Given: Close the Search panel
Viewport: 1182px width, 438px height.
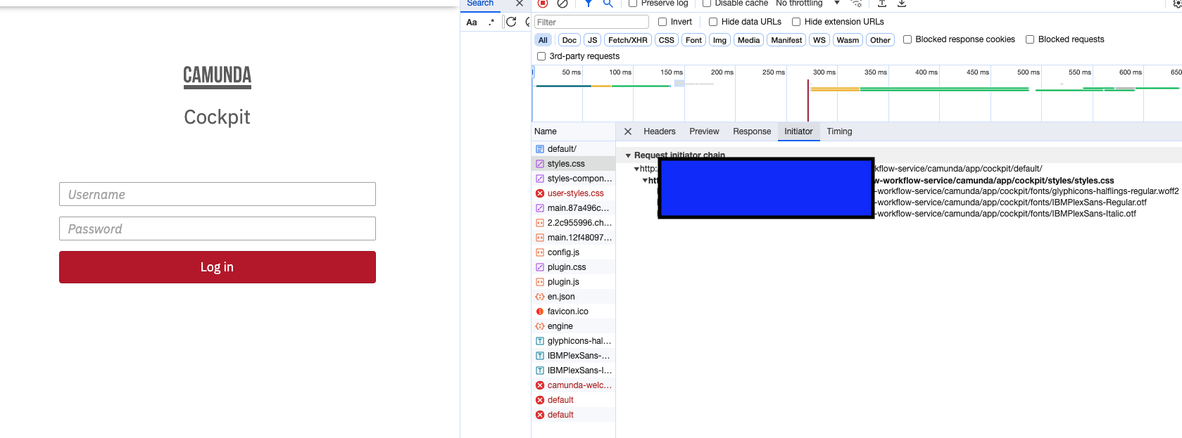Looking at the screenshot, I should [520, 4].
